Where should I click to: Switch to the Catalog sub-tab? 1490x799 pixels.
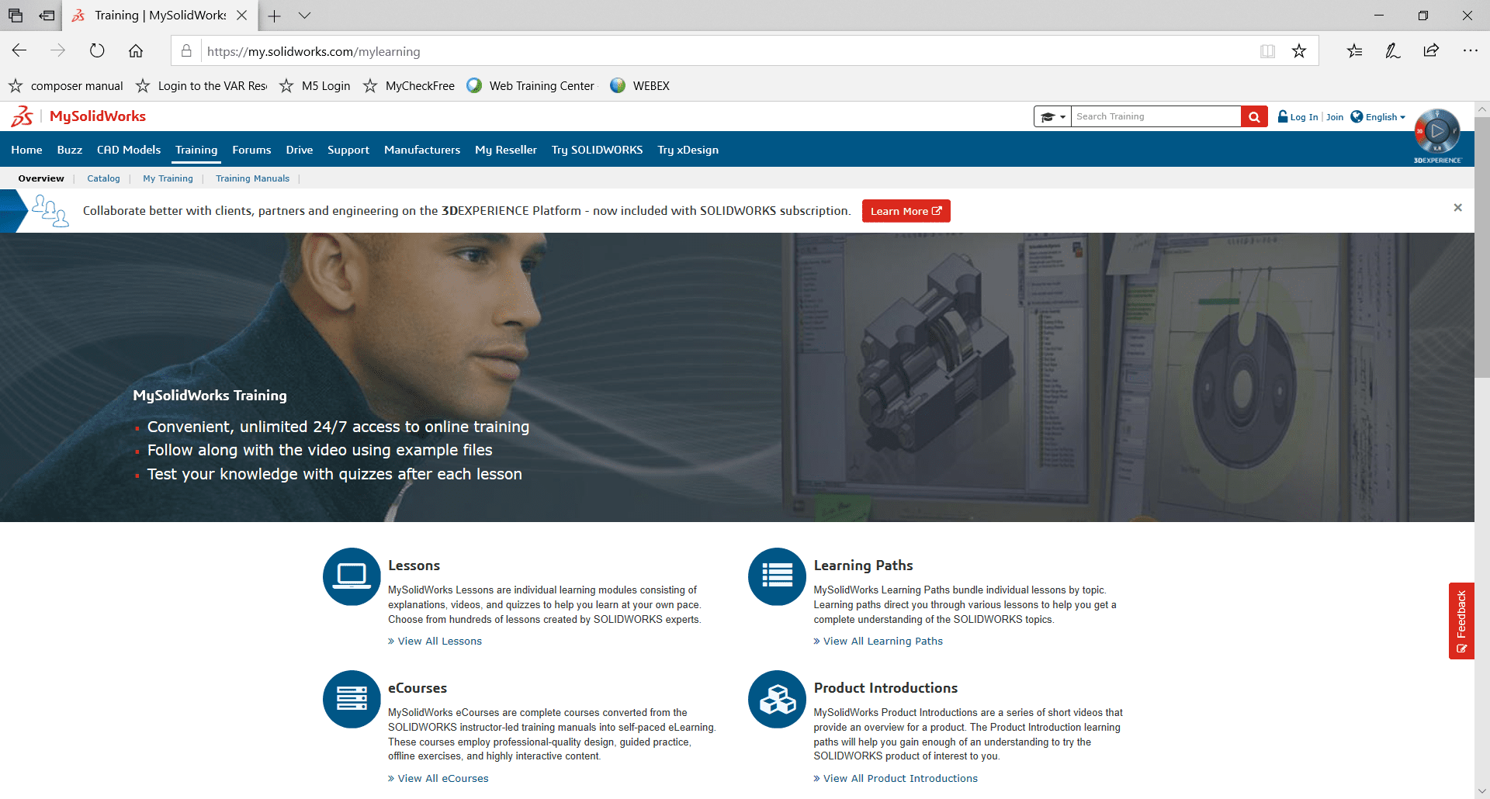(x=103, y=178)
